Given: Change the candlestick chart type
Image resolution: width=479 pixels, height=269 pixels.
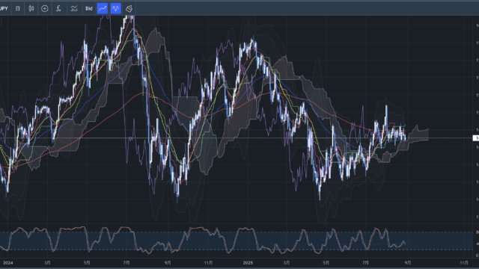Looking at the screenshot, I should point(31,8).
